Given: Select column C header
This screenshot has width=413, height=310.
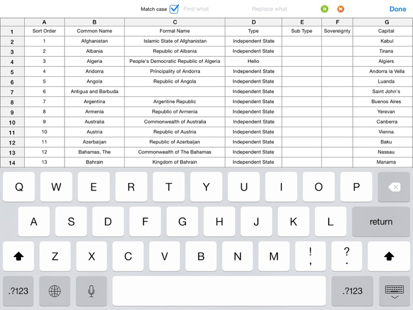Looking at the screenshot, I should point(175,22).
